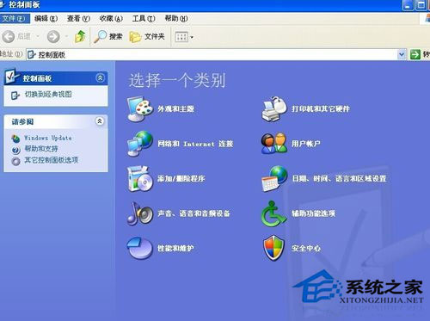Open the 查看(V) menu
The image size is (430, 321).
[x=78, y=19]
